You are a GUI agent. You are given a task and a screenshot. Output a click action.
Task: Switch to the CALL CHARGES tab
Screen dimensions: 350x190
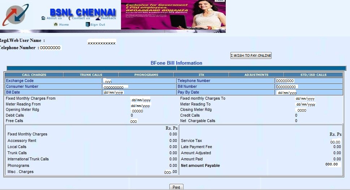click(34, 75)
